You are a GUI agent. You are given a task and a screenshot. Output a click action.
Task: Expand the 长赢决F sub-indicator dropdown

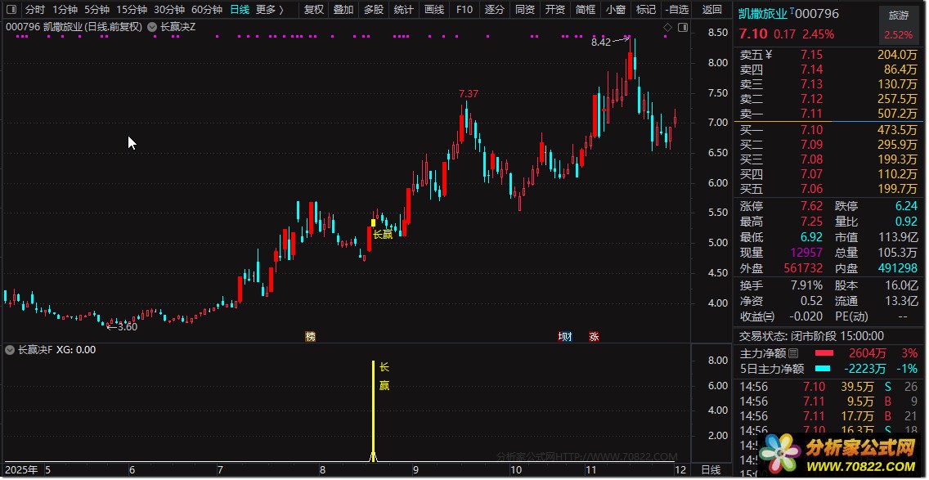click(x=10, y=350)
